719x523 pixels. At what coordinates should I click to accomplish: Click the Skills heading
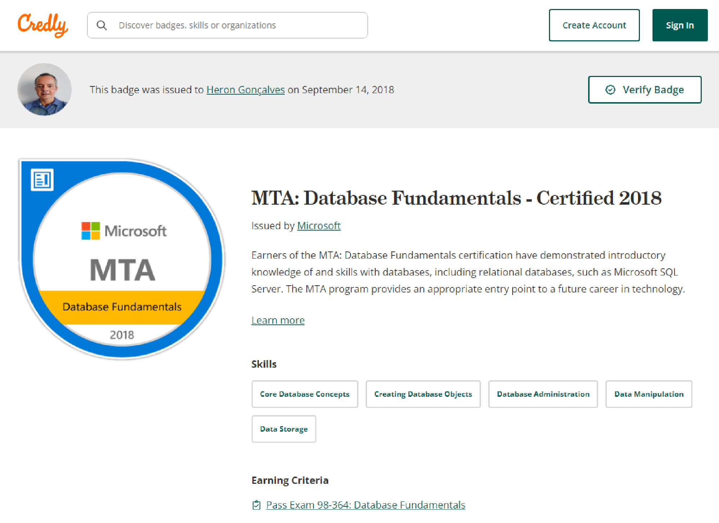coord(264,364)
